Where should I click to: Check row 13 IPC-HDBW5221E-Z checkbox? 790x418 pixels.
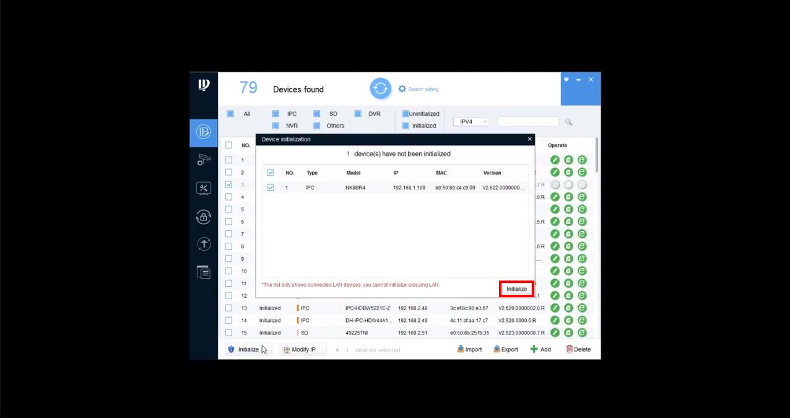click(x=228, y=308)
